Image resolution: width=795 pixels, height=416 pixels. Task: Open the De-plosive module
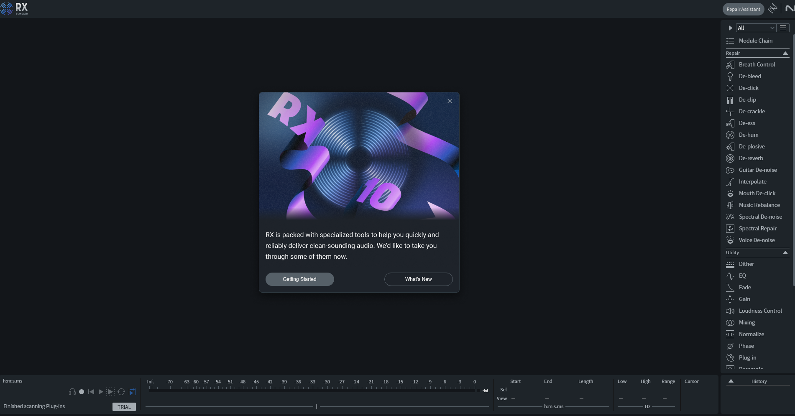[757, 146]
